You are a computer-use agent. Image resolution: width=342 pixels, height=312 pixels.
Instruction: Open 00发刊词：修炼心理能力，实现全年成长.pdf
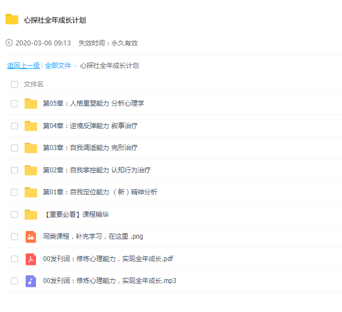click(108, 259)
